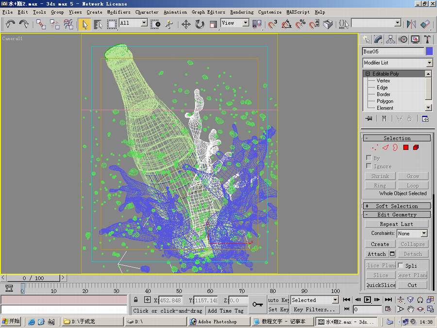Switch to the Utilities hammer panel
The width and height of the screenshot is (437, 328).
point(427,39)
